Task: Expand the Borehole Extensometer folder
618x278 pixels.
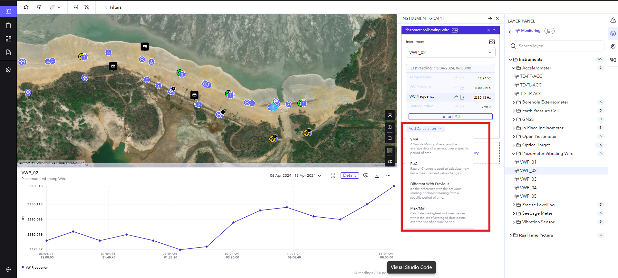Action: pos(514,102)
